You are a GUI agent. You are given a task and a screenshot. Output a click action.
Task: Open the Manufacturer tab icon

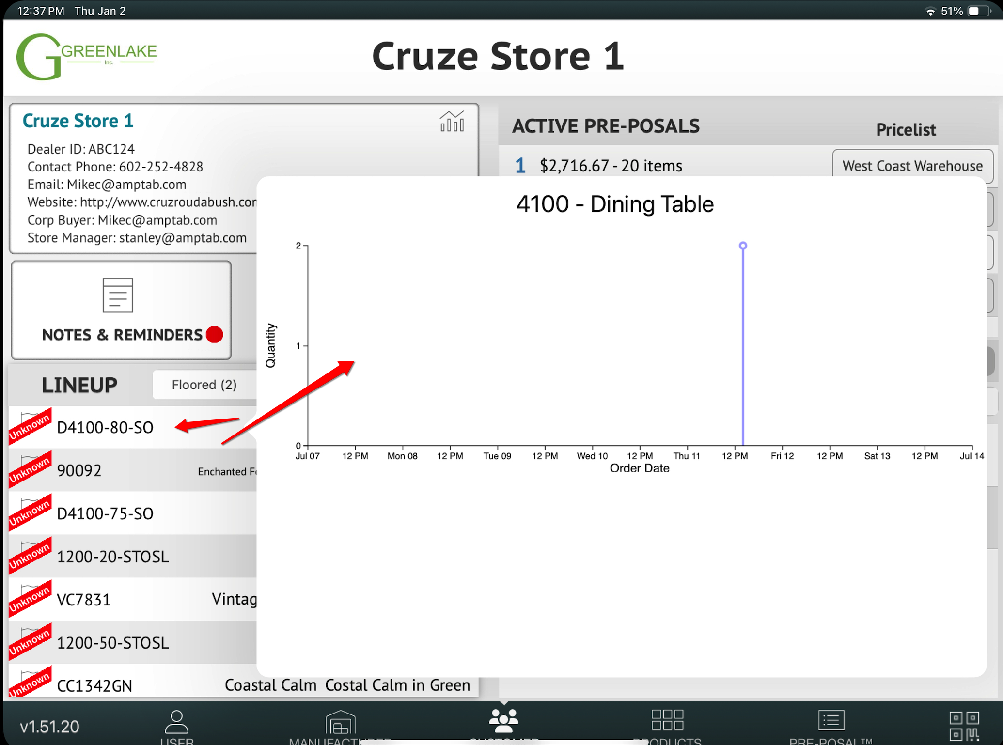click(x=340, y=722)
